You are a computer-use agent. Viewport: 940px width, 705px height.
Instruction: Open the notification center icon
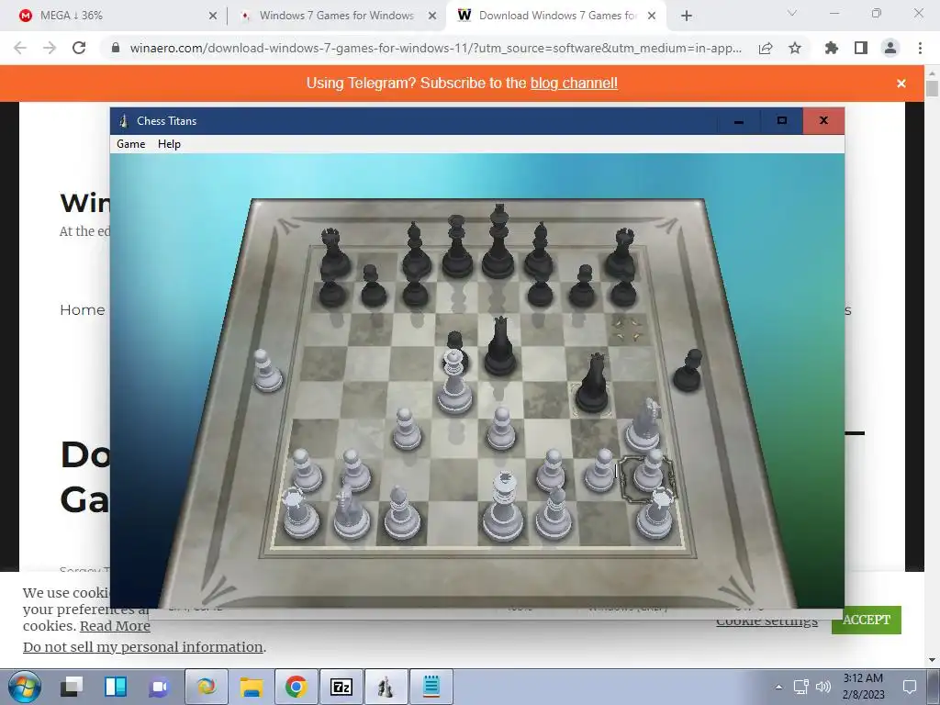910,687
